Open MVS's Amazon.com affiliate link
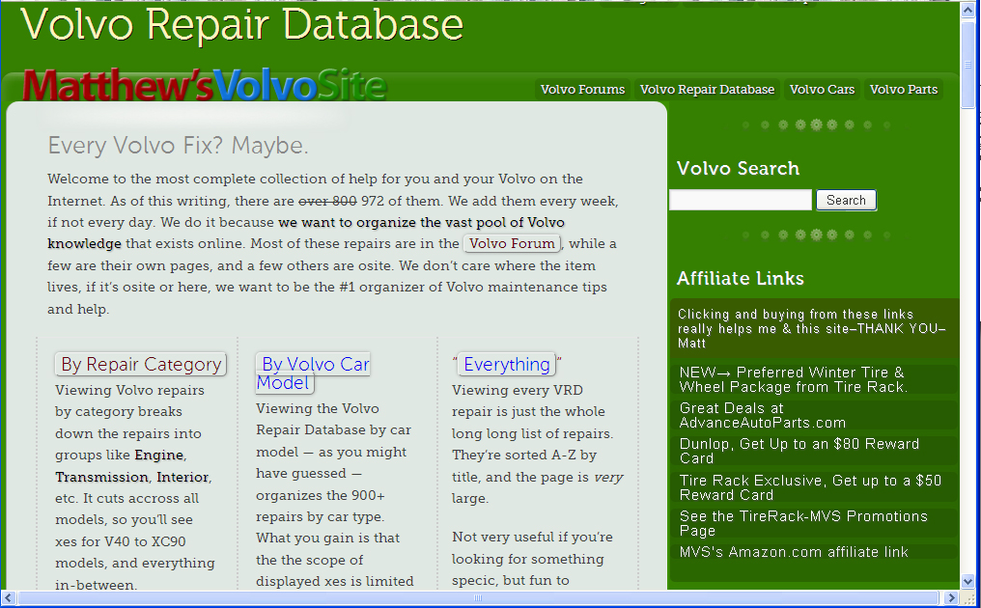The image size is (981, 608). 794,552
